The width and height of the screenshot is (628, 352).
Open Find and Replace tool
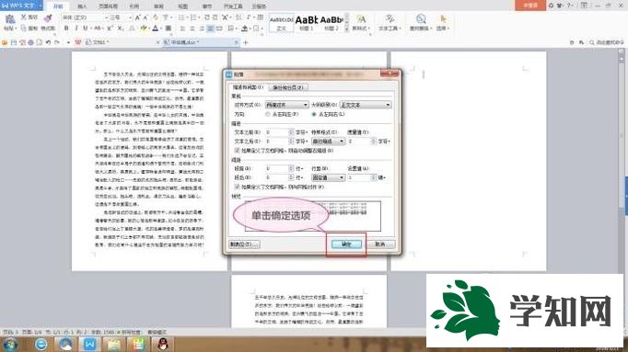tap(420, 22)
